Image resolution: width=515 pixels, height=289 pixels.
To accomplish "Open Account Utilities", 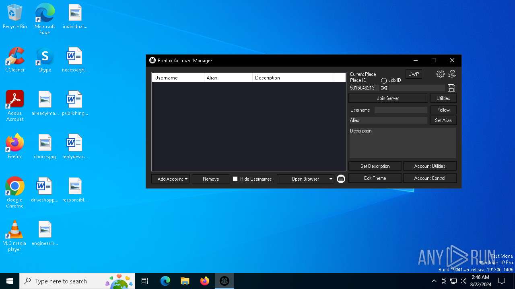I will point(430,166).
